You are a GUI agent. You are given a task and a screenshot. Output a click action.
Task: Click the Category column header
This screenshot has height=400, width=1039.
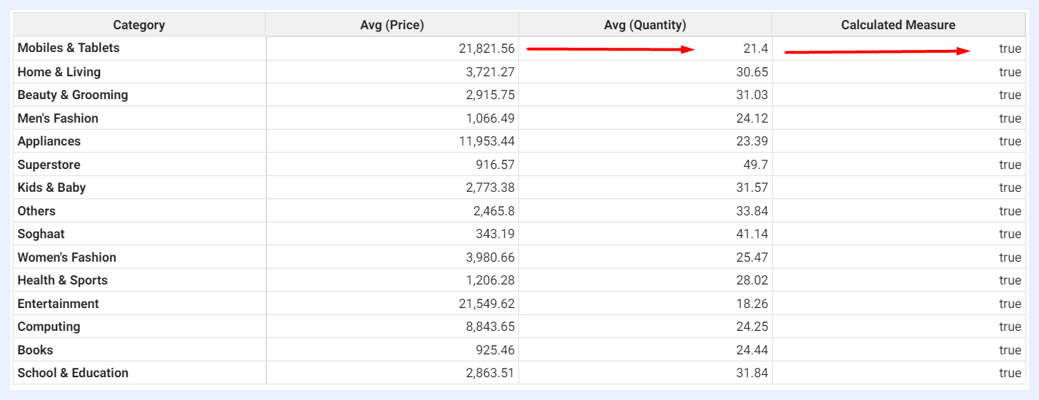139,25
